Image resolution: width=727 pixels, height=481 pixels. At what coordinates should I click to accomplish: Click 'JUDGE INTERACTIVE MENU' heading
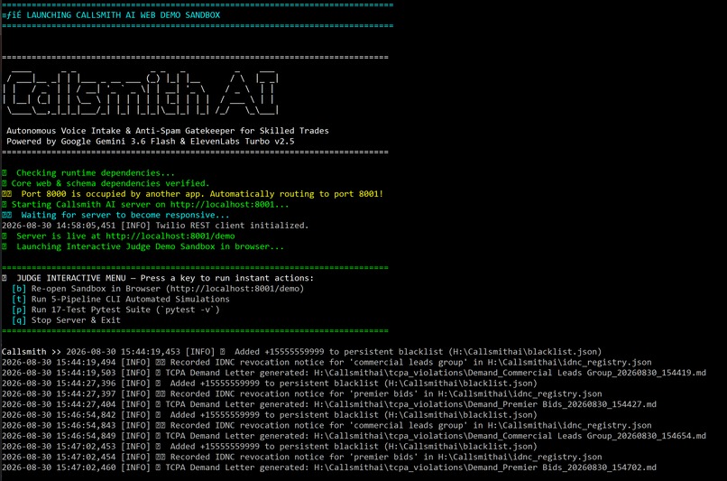point(158,278)
